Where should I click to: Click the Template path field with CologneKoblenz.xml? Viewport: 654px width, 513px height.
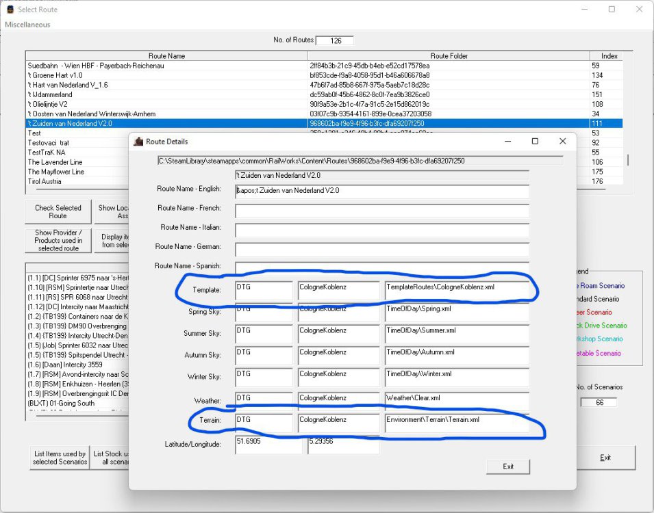[456, 290]
